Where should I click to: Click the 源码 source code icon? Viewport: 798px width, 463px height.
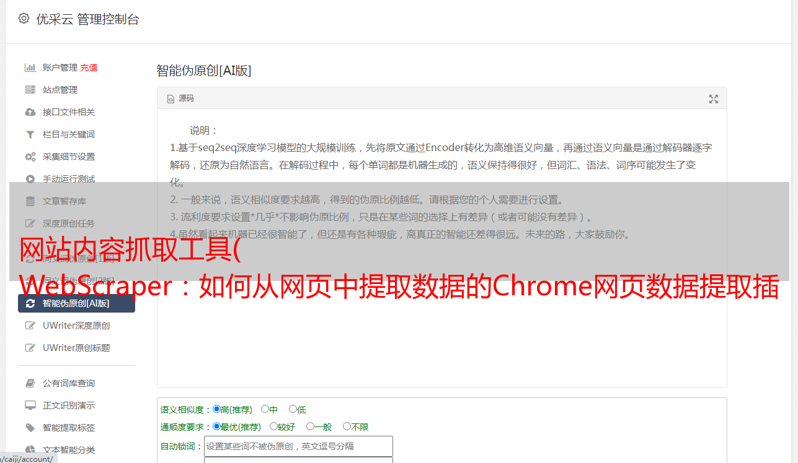tap(171, 99)
